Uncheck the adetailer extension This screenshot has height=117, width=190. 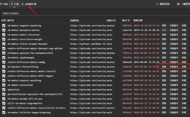coord(4,90)
